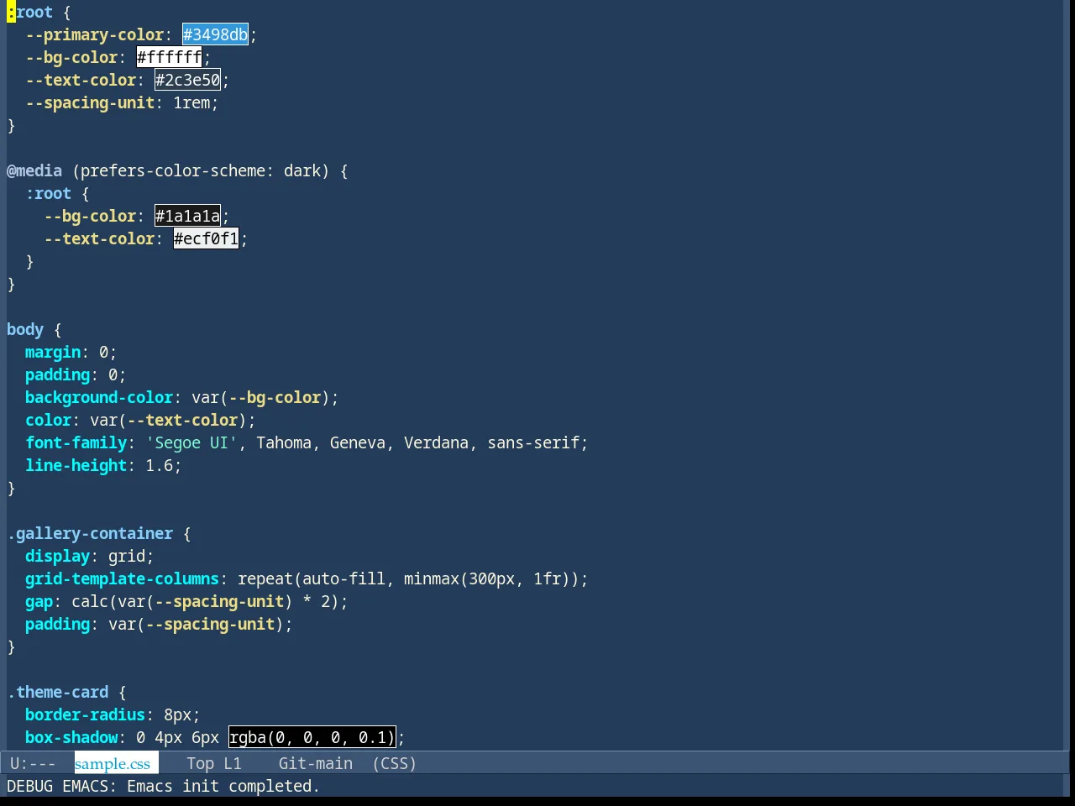Click the U:--- buffer status indicator
The height and width of the screenshot is (806, 1075).
click(33, 763)
